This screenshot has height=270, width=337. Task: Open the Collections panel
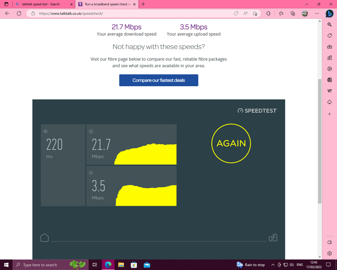[293, 14]
